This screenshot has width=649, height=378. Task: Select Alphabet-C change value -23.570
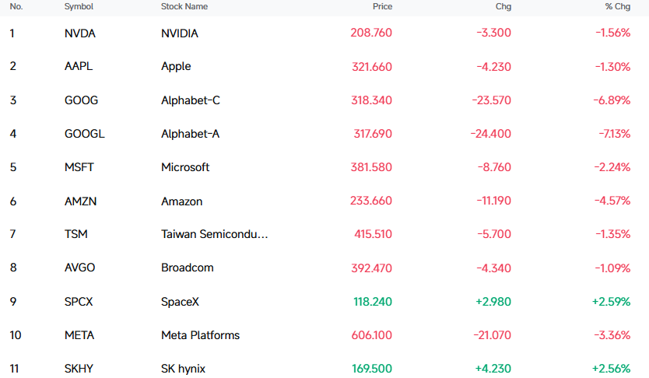491,100
